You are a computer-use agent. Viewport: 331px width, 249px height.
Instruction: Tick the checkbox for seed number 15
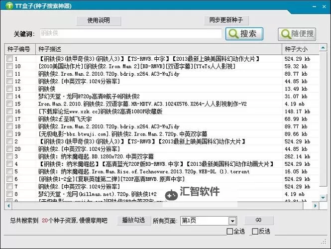9,104
